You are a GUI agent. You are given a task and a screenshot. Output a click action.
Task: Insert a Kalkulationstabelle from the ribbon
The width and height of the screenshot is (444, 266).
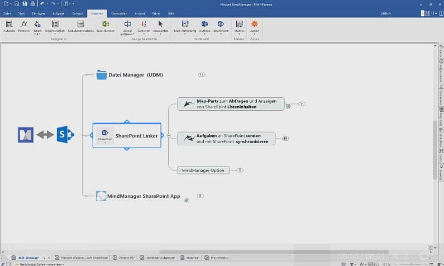(x=80, y=26)
